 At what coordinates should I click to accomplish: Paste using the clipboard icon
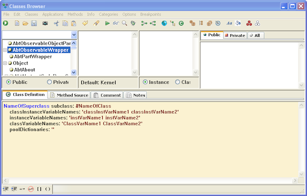click(74, 23)
